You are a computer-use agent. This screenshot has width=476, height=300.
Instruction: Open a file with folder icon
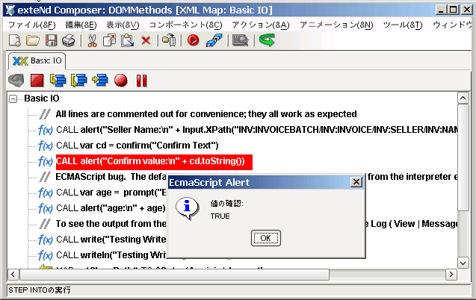[x=32, y=40]
